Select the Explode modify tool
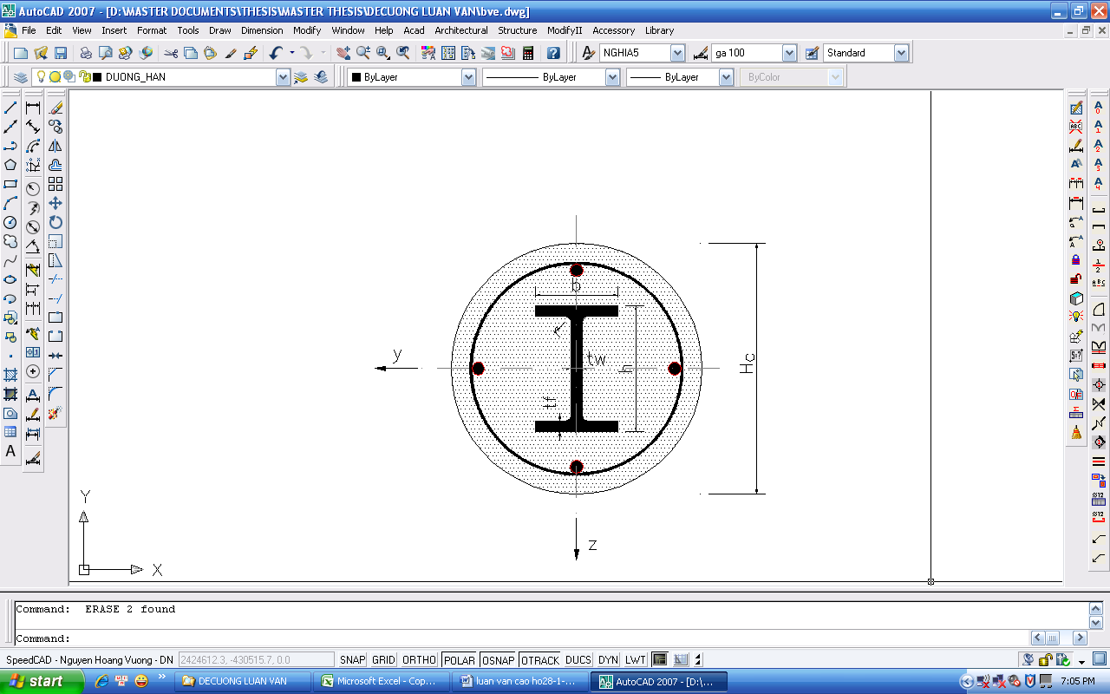This screenshot has height=694, width=1110. (x=55, y=413)
